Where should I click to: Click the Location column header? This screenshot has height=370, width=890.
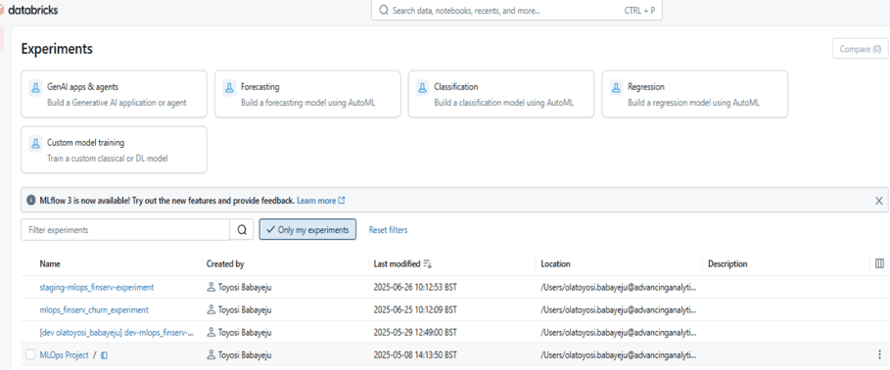tap(556, 264)
